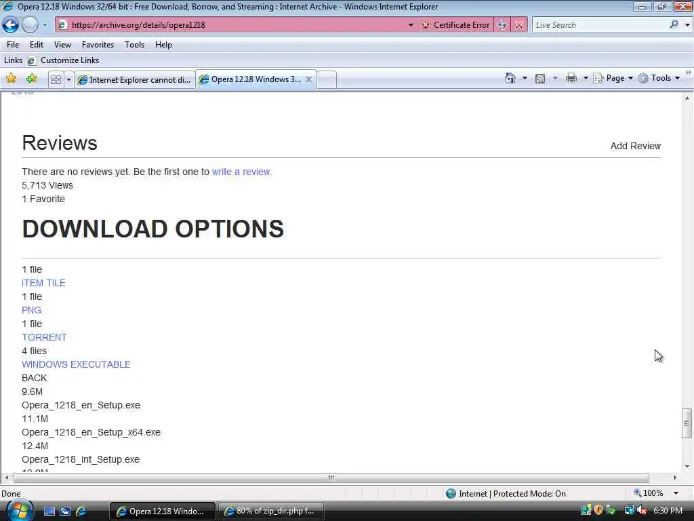Image resolution: width=694 pixels, height=521 pixels.
Task: Open the File menu
Action: tap(13, 45)
